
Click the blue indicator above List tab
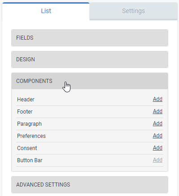tap(46, 3)
